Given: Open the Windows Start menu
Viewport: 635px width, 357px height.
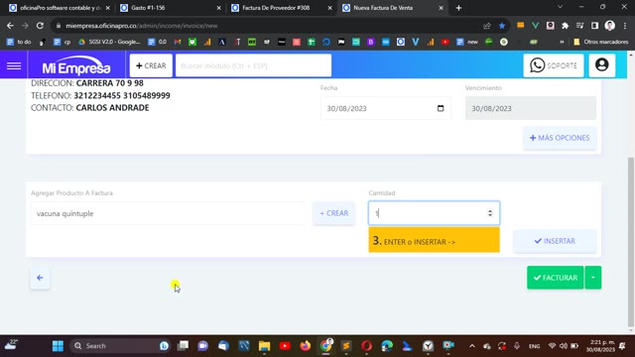Looking at the screenshot, I should tap(58, 346).
